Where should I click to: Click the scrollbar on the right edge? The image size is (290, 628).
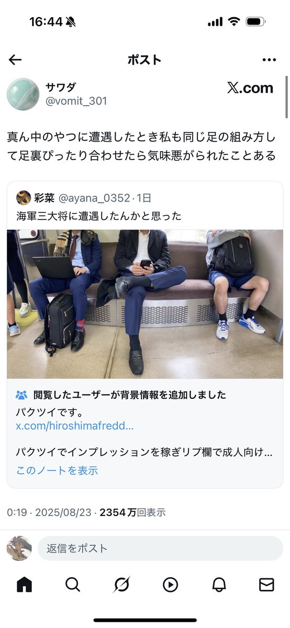click(286, 97)
